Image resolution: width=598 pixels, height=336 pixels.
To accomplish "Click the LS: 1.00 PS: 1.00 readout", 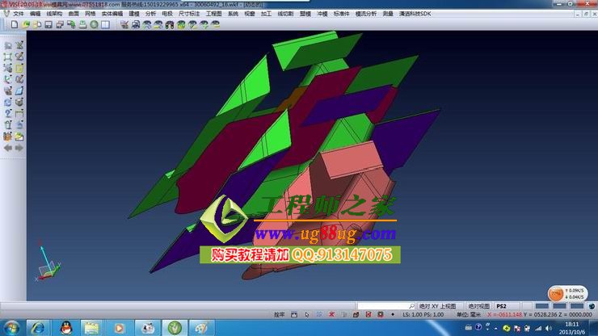I will pyautogui.click(x=423, y=315).
